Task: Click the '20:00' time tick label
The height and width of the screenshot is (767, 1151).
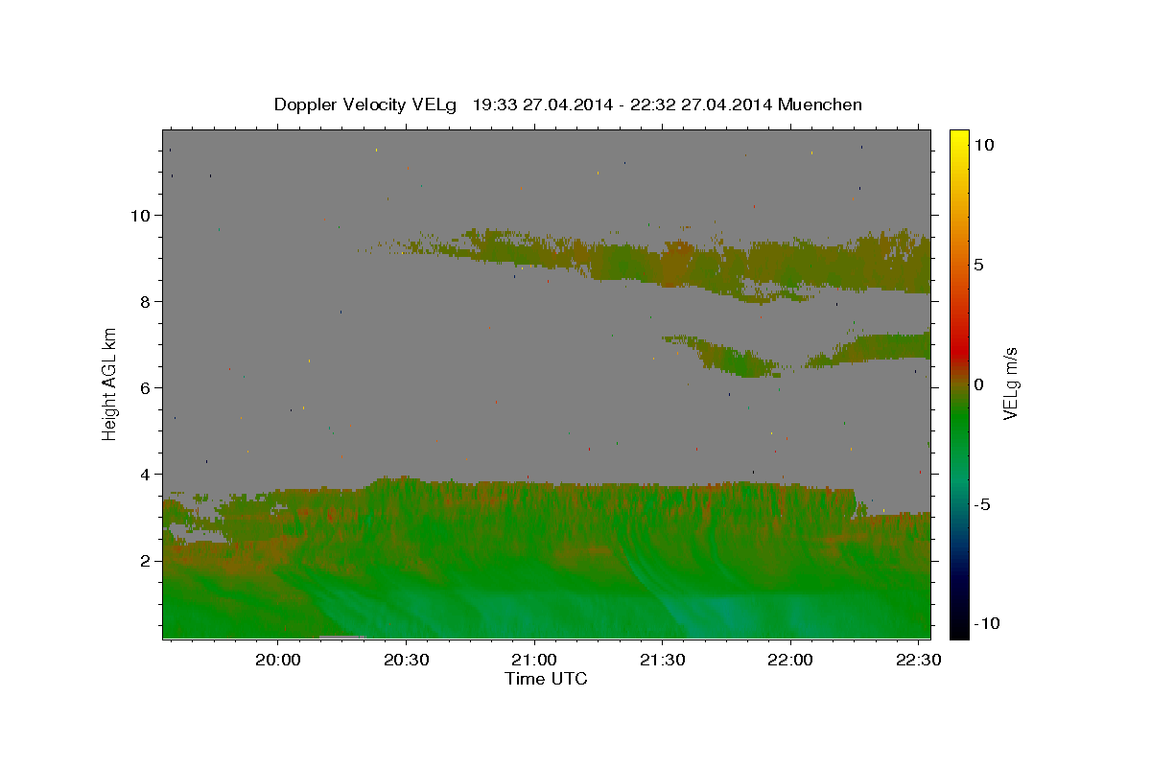Action: pyautogui.click(x=278, y=661)
